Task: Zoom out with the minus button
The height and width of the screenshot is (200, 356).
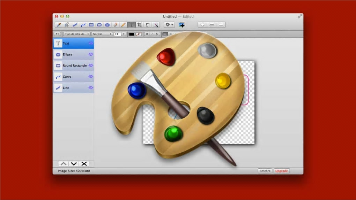Action: (221, 25)
